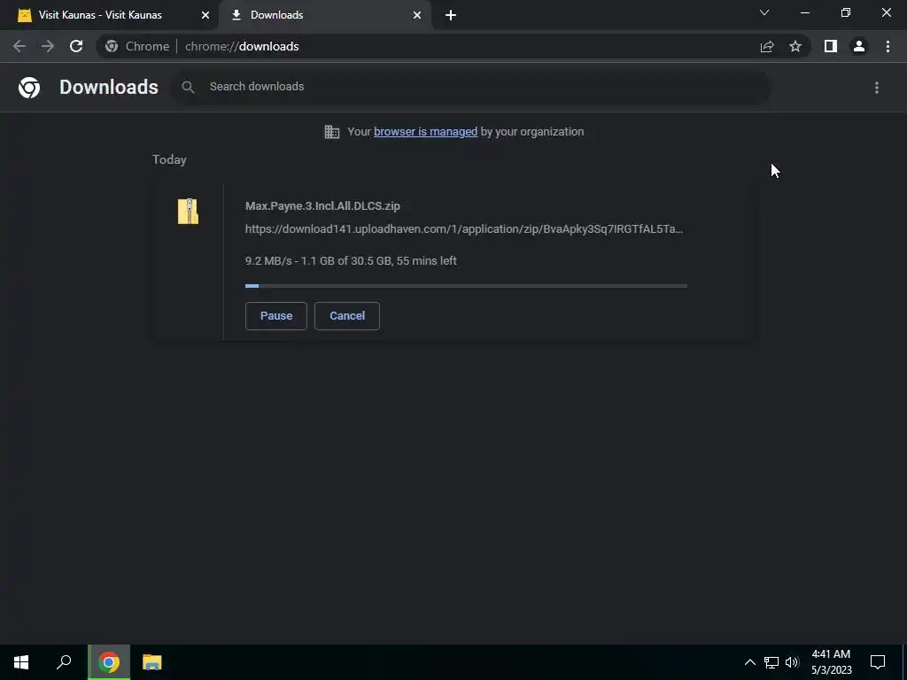Restore down the Chrome window
Screen dimensions: 907x680
[846, 12]
